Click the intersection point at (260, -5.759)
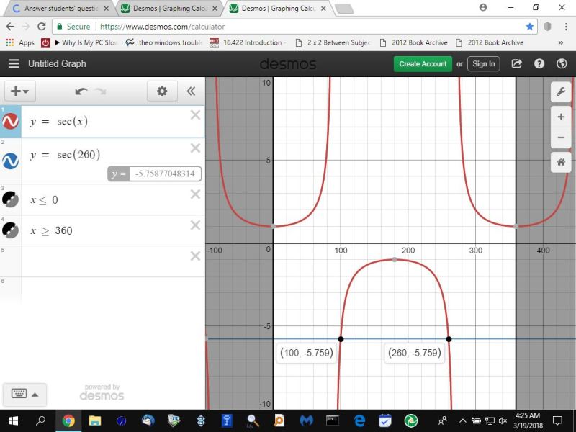576x432 pixels. click(x=449, y=338)
